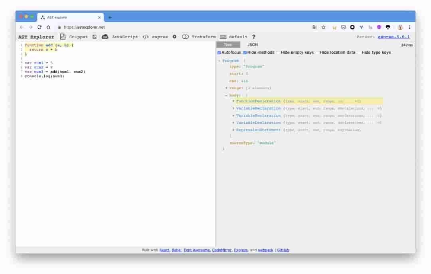
Task: Open the Snippet menu
Action: click(74, 37)
